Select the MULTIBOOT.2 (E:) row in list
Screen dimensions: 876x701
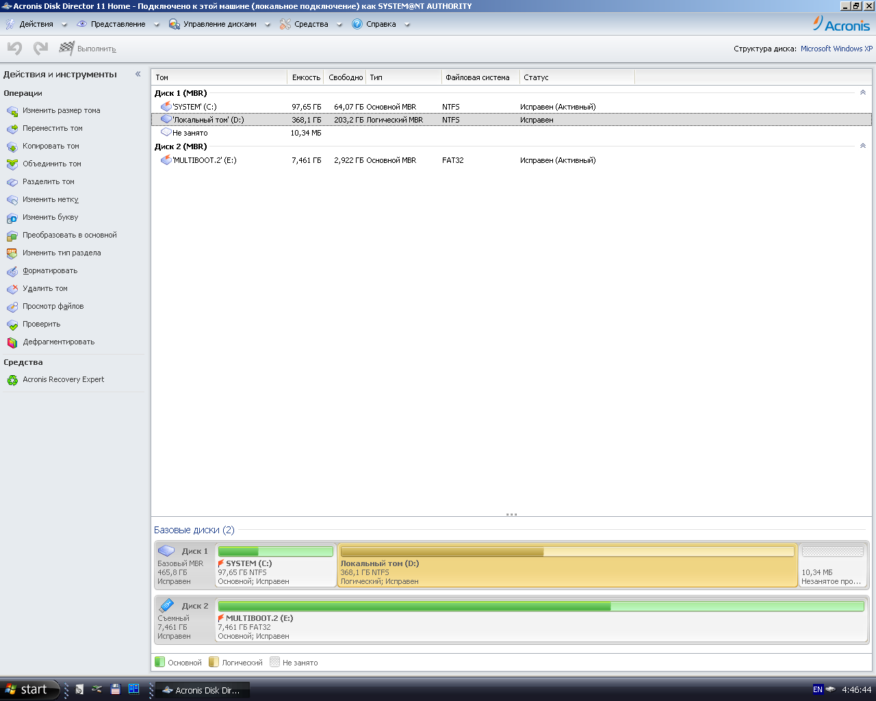204,160
